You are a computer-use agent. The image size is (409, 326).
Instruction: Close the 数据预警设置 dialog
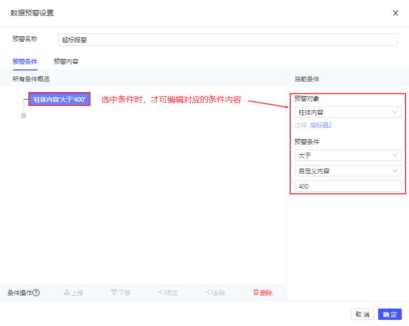pos(396,13)
